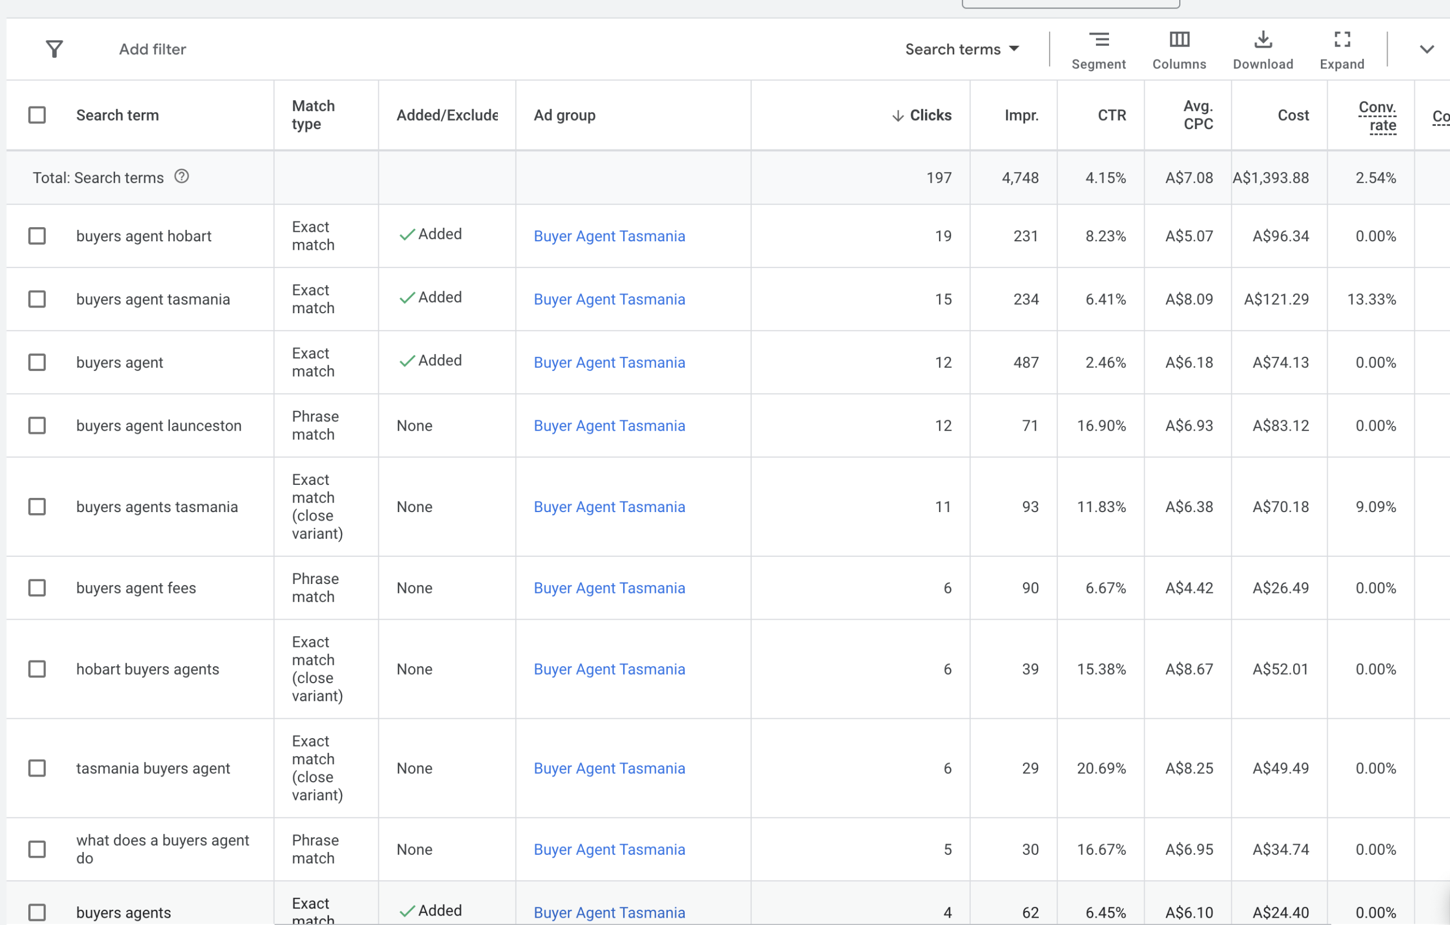1450x925 pixels.
Task: Select checkbox for buyers agent fees
Action: point(37,588)
